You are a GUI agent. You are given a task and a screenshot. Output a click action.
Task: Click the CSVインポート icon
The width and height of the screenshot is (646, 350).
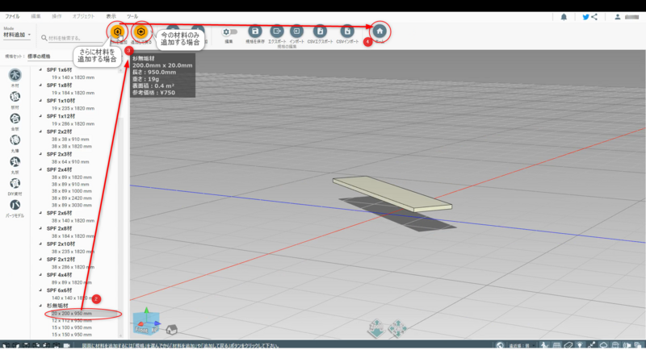(x=347, y=31)
